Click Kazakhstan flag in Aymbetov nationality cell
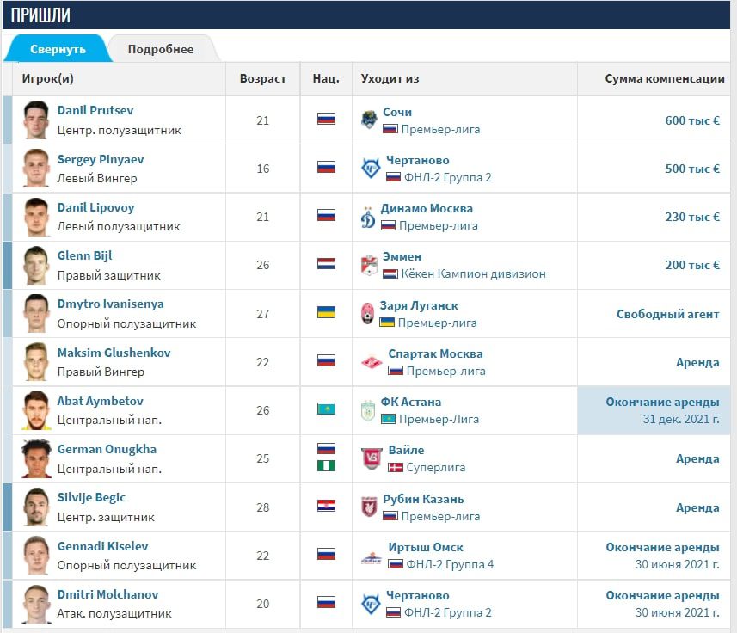The image size is (737, 633). (326, 409)
